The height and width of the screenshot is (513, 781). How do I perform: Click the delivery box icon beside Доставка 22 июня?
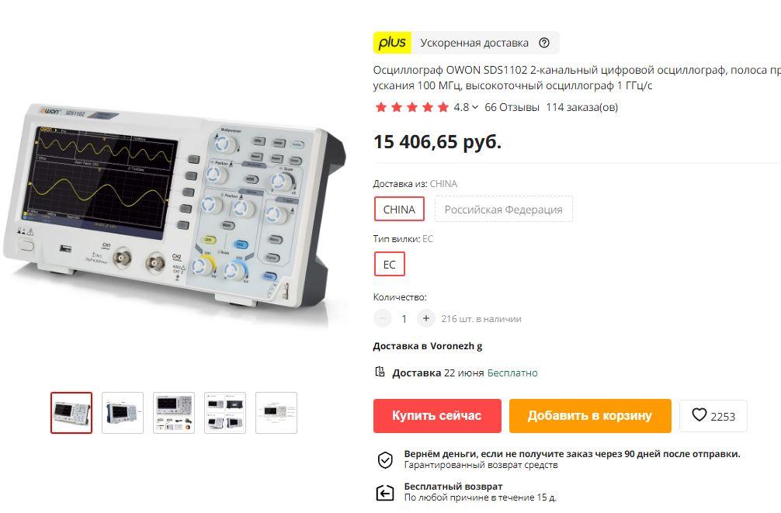click(380, 372)
